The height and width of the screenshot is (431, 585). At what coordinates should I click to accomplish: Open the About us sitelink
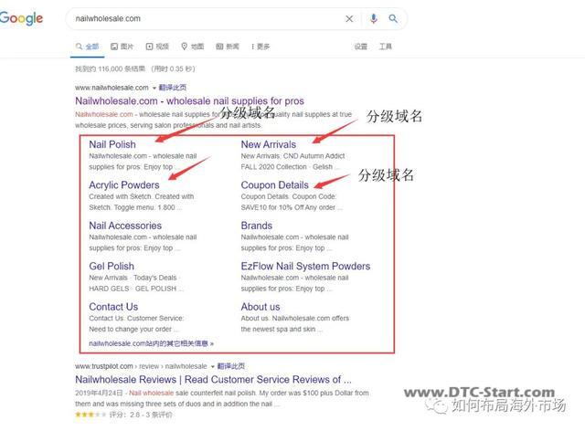(x=260, y=307)
